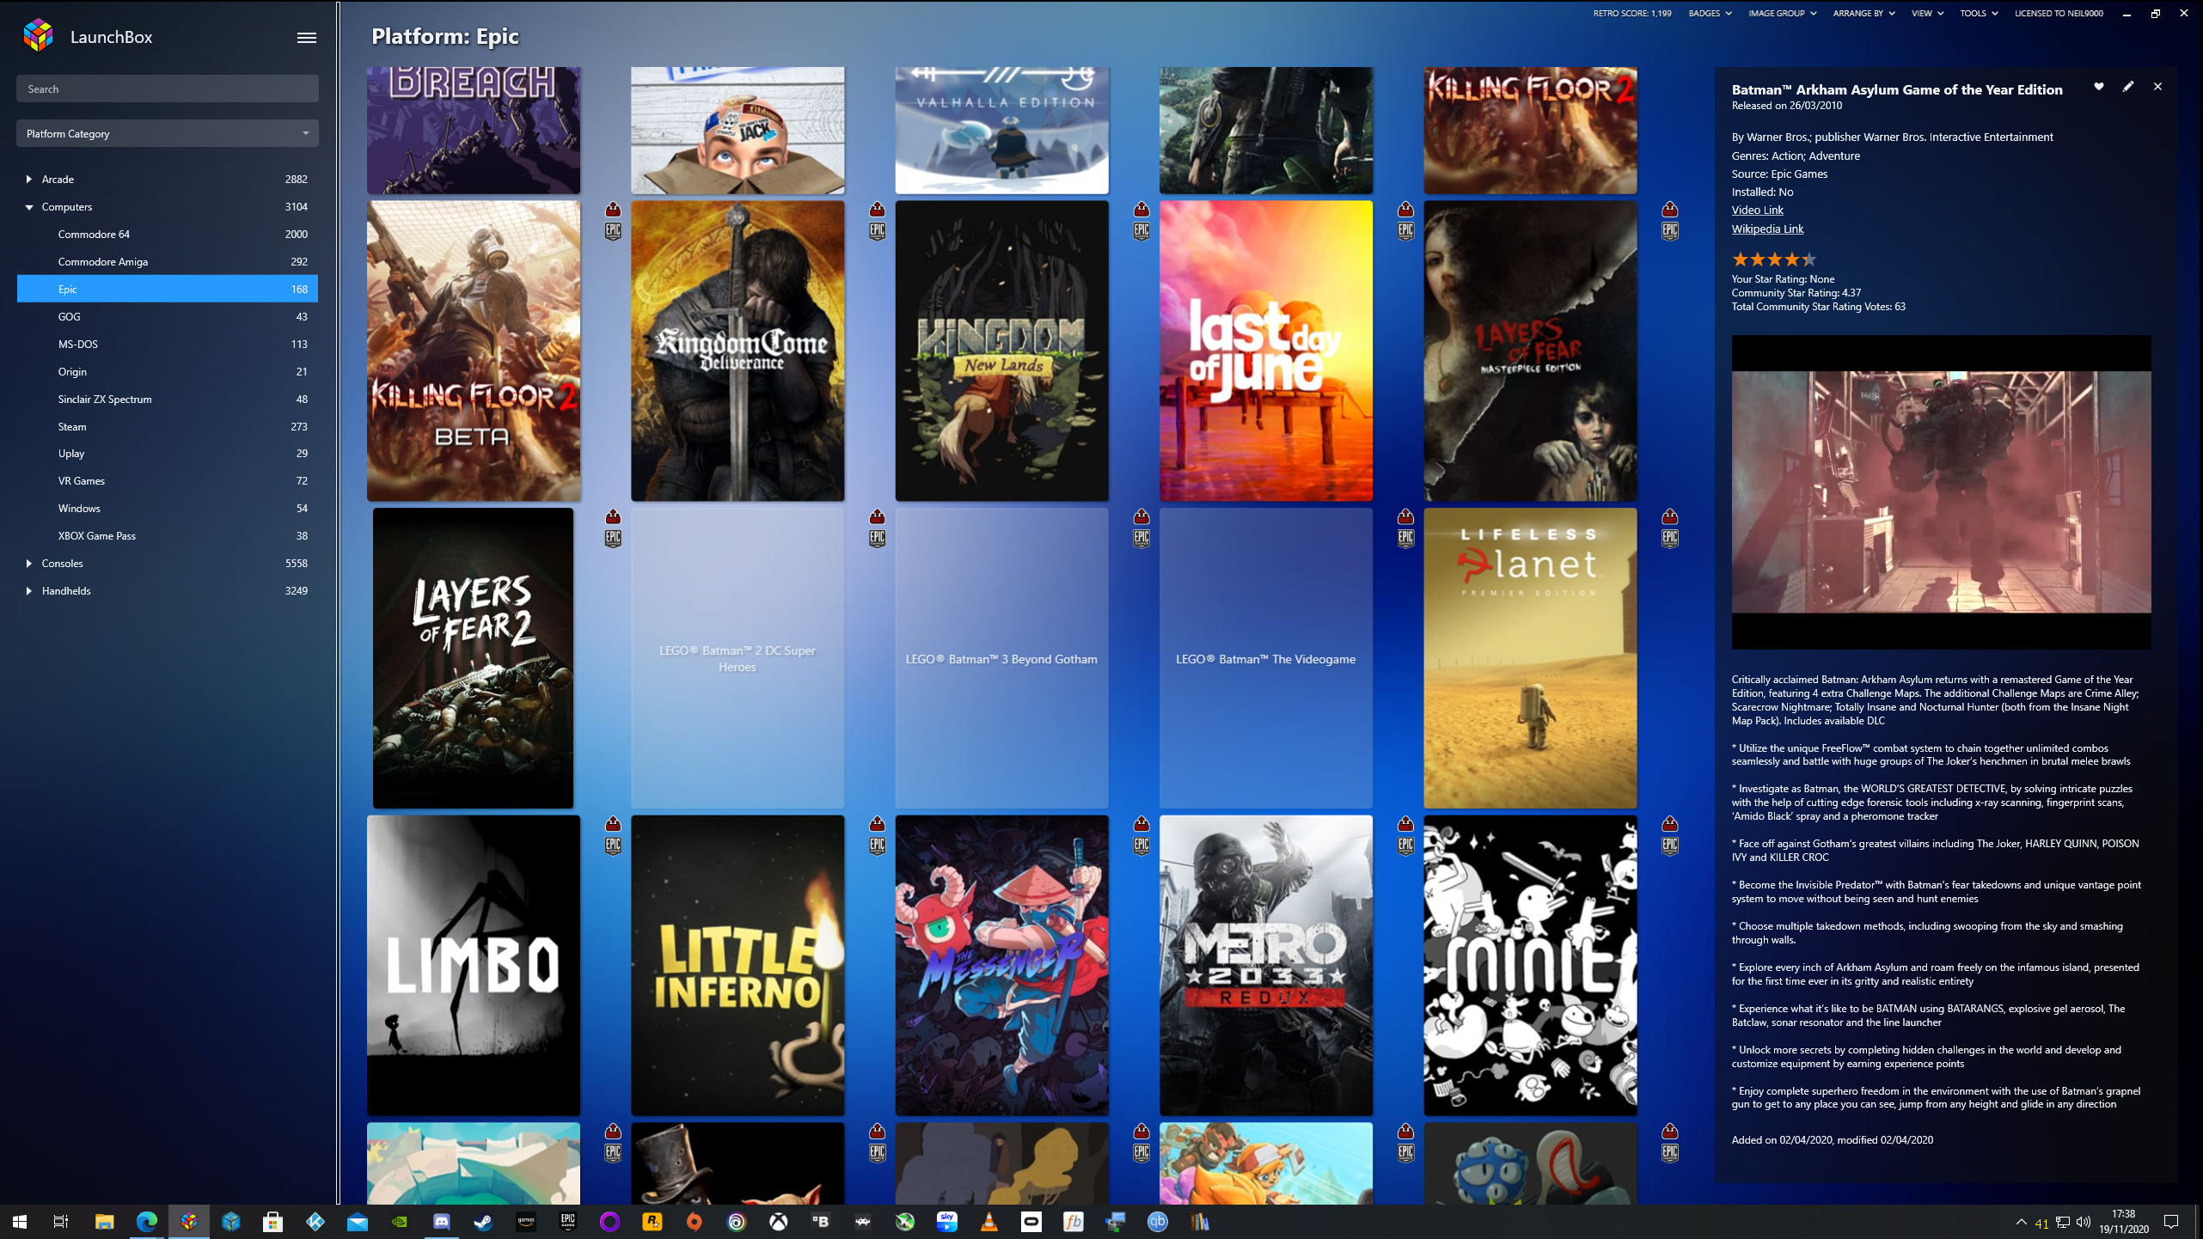The width and height of the screenshot is (2203, 1239).
Task: Open VLC media player from taskbar
Action: [x=988, y=1221]
